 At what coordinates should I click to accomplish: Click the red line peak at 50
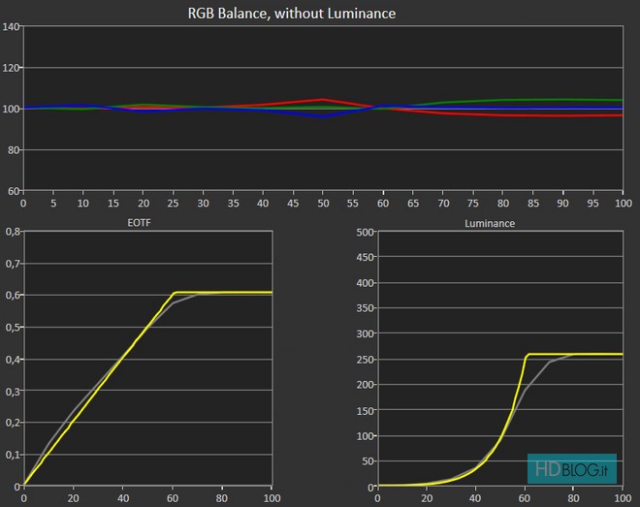322,100
